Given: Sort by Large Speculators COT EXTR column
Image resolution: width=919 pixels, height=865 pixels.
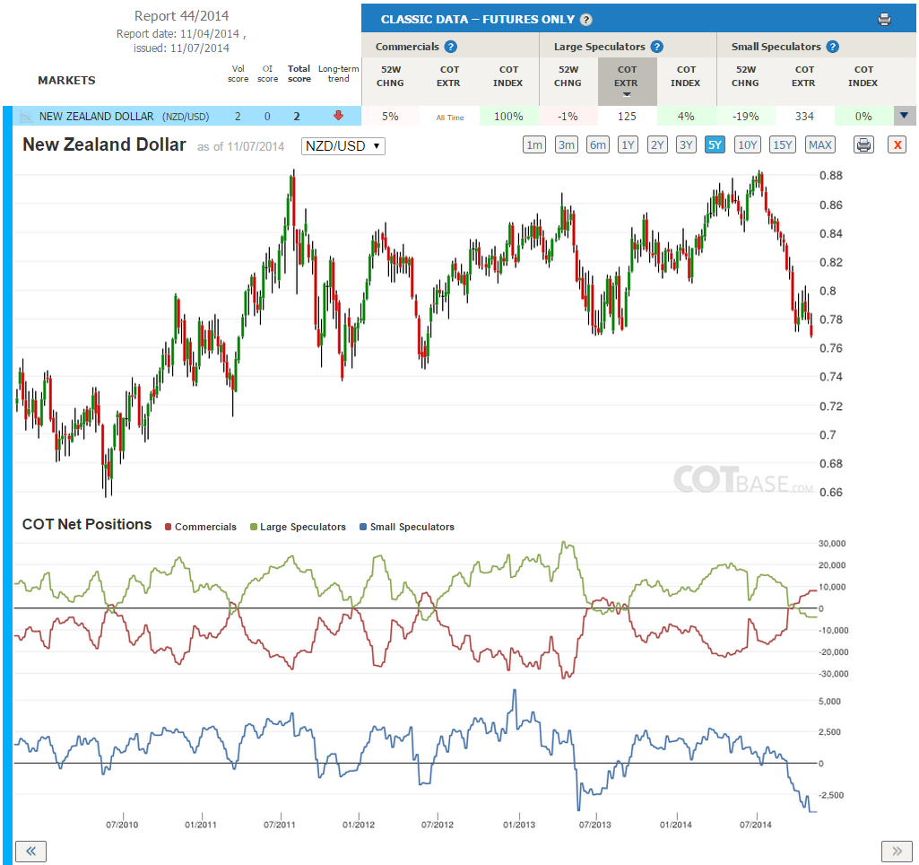Looking at the screenshot, I should coord(627,81).
